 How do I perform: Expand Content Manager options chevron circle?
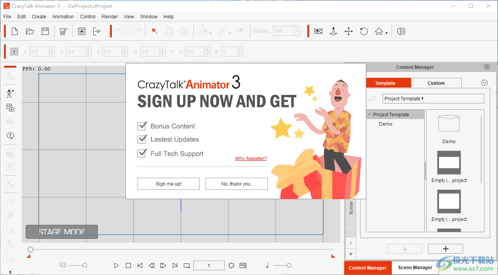click(484, 83)
